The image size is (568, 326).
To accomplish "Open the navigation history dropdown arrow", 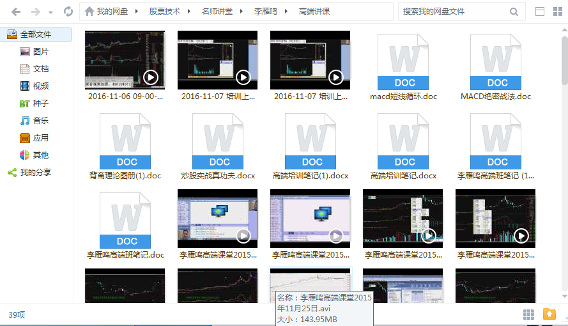I will [50, 13].
